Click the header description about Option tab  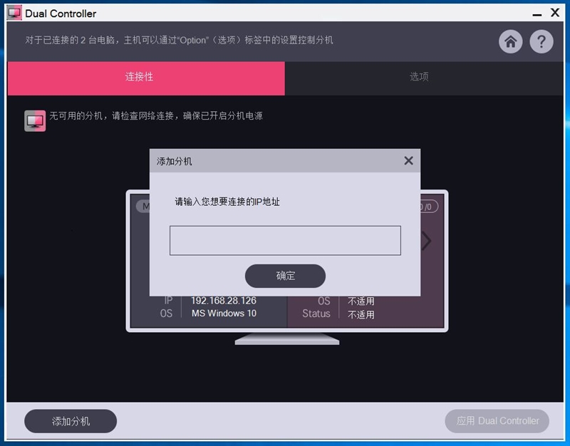click(179, 40)
